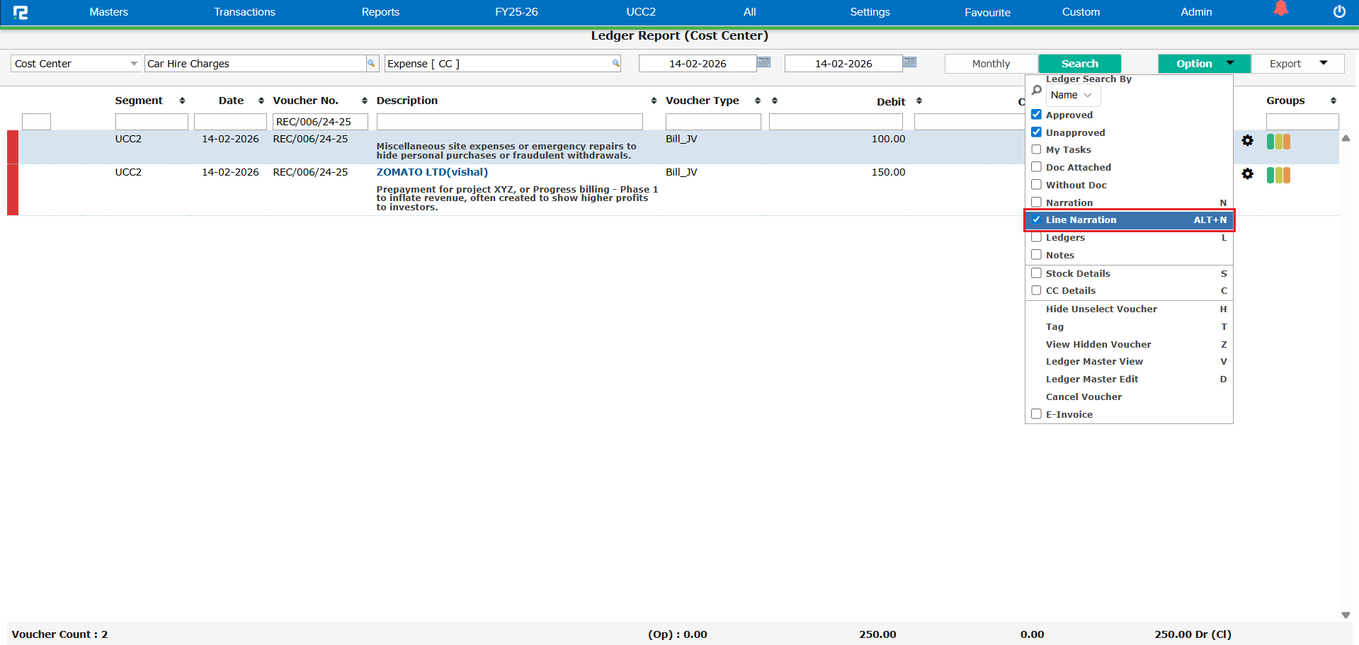Click group color bars on first row
The height and width of the screenshot is (645, 1359).
tap(1278, 142)
